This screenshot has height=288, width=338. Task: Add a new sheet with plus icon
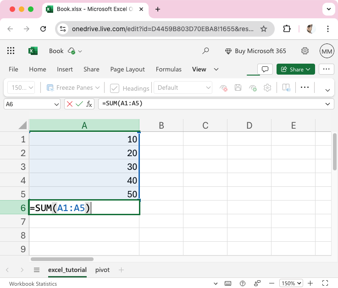pyautogui.click(x=121, y=270)
